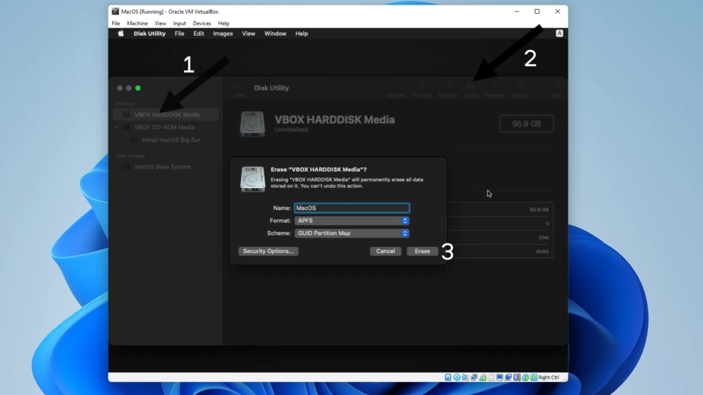The image size is (703, 395).
Task: Open the macOS Help menu
Action: coord(302,34)
